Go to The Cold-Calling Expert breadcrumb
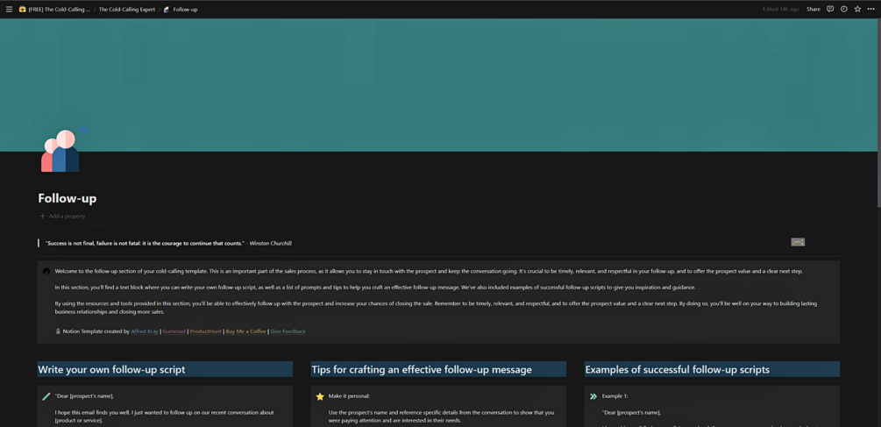The image size is (881, 427). [x=127, y=10]
